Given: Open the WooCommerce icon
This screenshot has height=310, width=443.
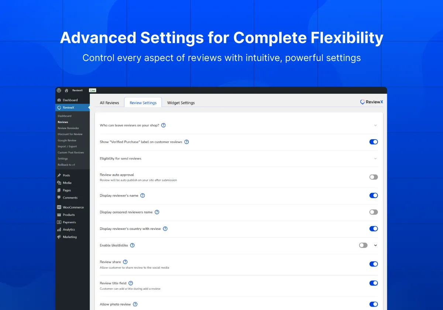Looking at the screenshot, I should [x=59, y=207].
